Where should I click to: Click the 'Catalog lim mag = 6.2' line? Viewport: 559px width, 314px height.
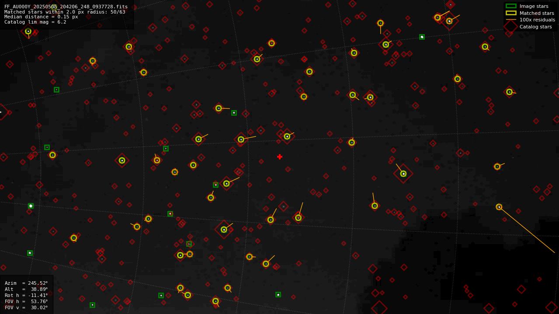(35, 22)
